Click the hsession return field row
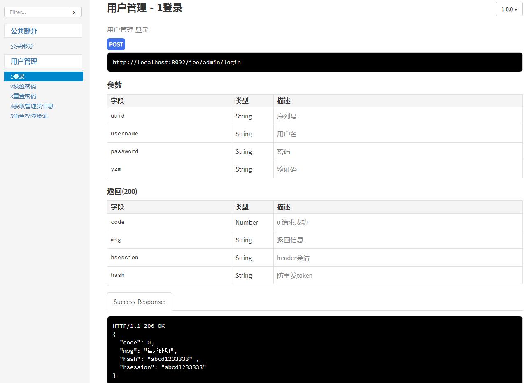Screen dimensions: 531x383 315,258
